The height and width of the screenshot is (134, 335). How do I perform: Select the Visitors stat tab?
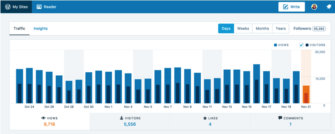(130, 121)
